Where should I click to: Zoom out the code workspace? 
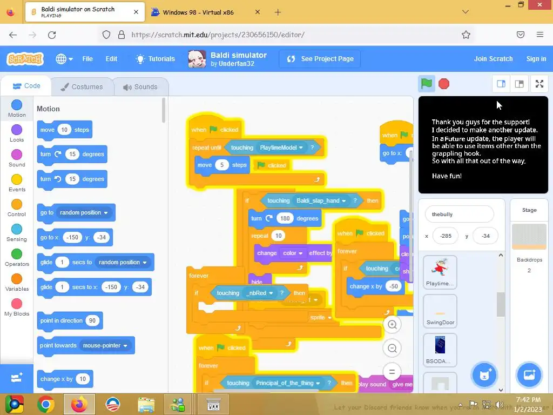pyautogui.click(x=392, y=349)
